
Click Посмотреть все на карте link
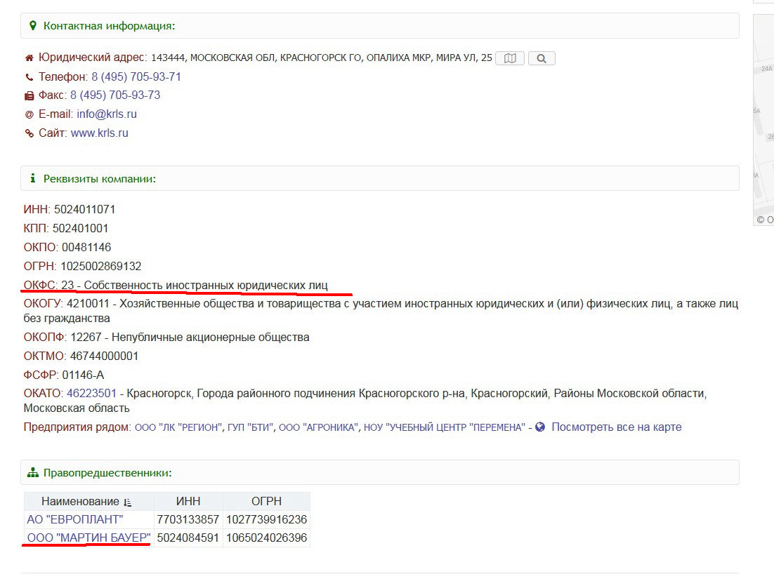point(617,427)
